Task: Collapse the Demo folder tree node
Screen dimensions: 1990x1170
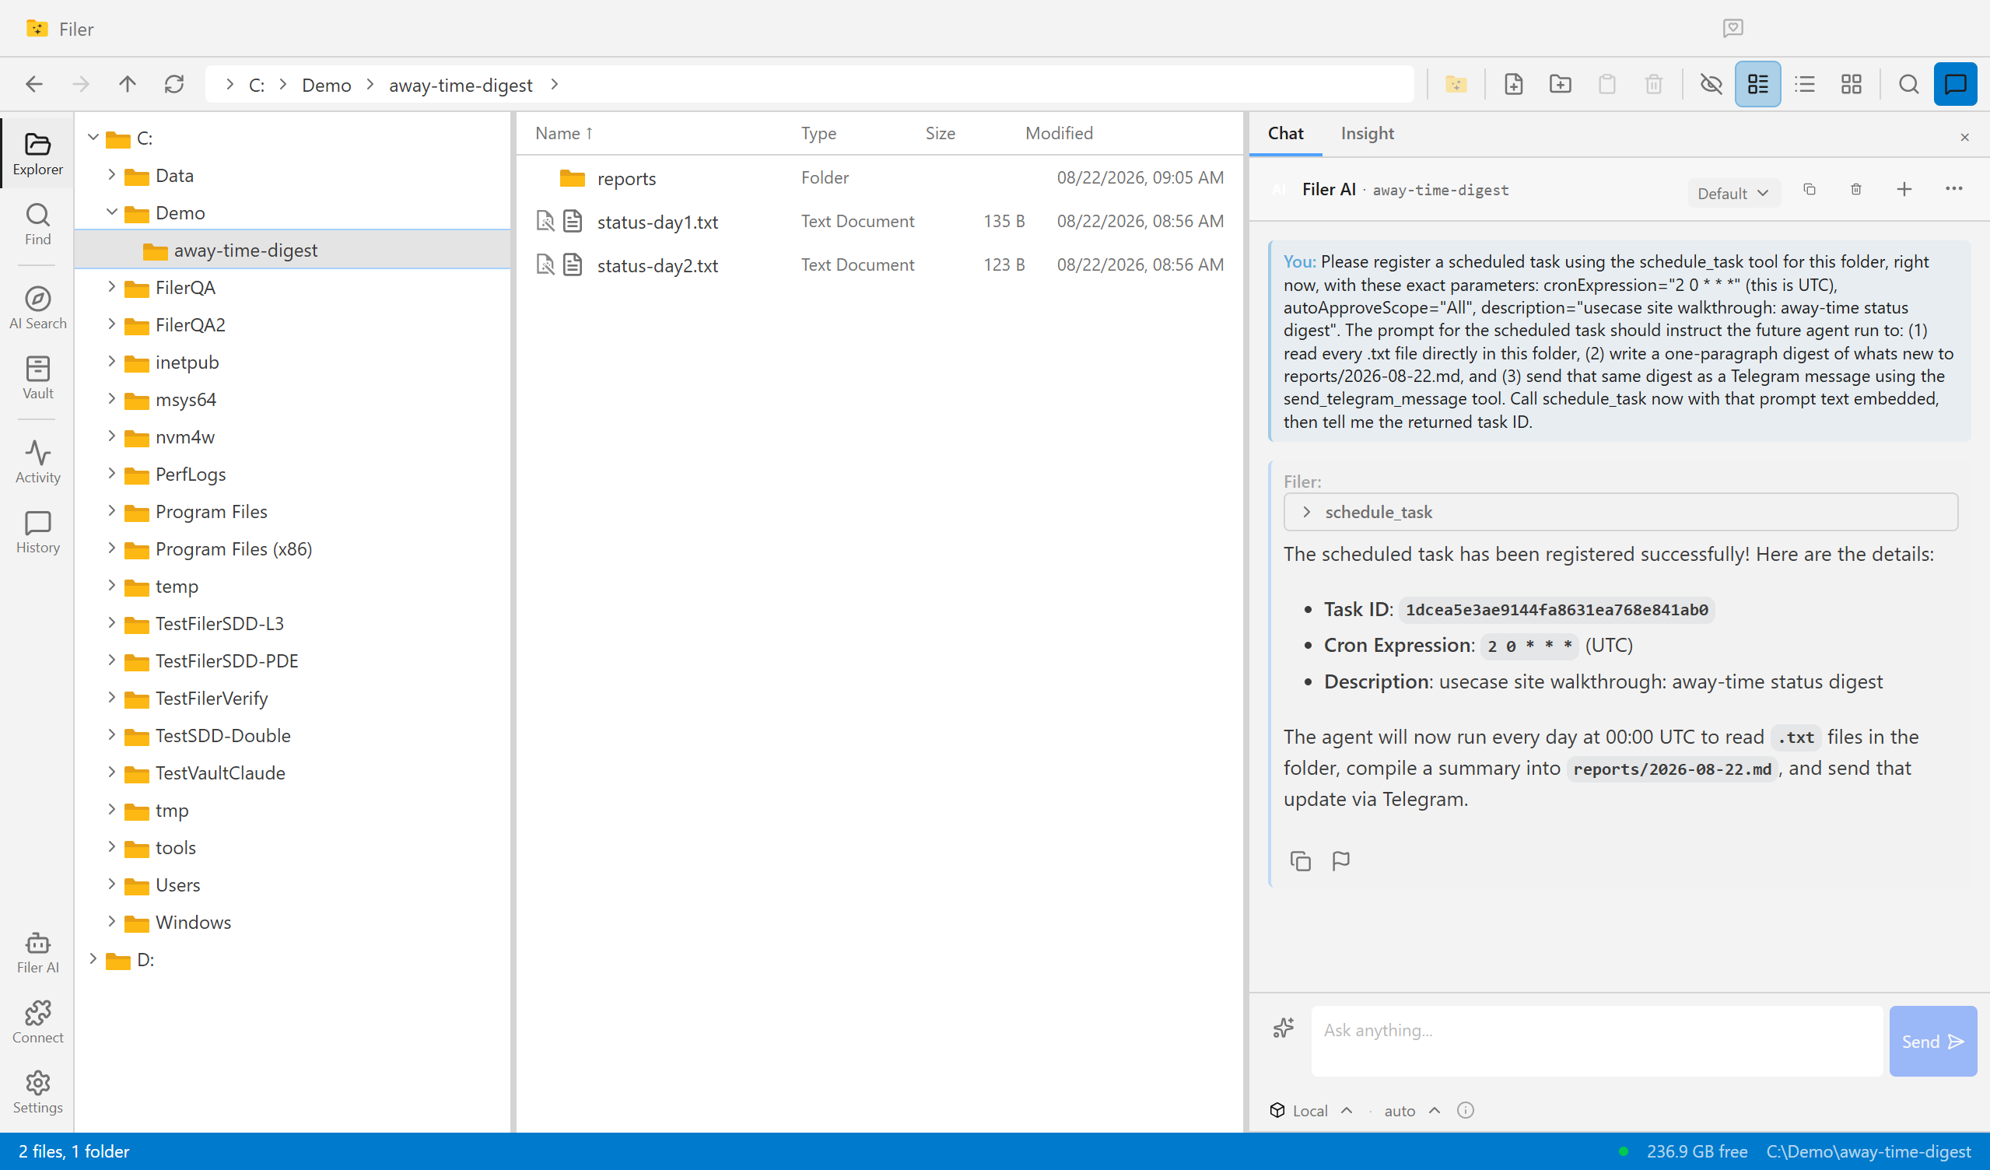Action: pyautogui.click(x=111, y=212)
